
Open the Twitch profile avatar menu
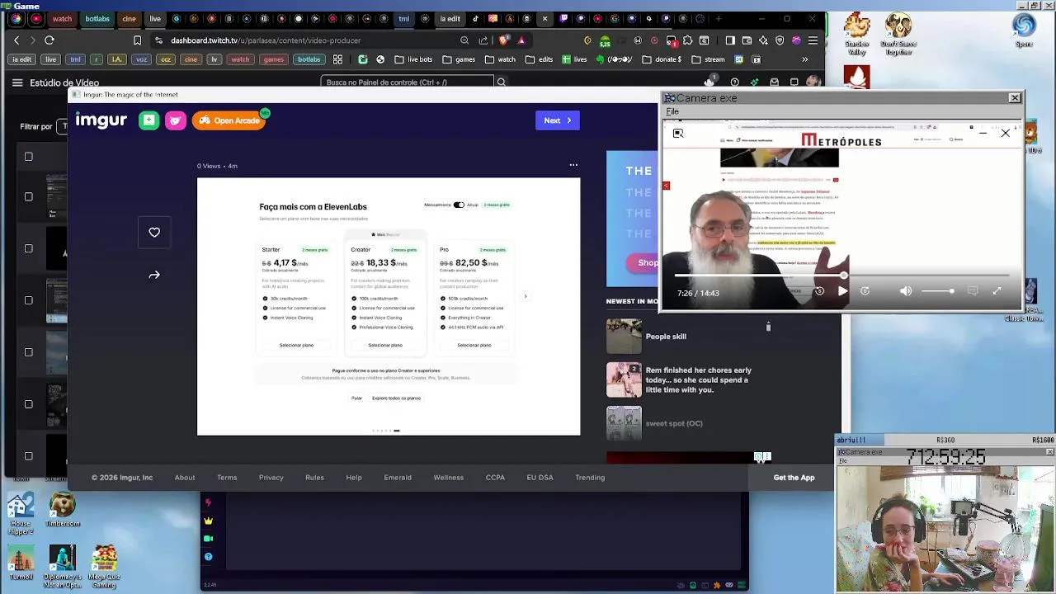(x=813, y=82)
